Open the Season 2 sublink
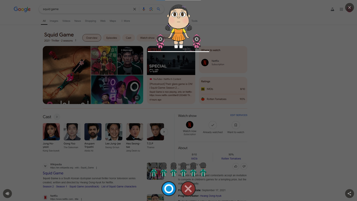357x201 pixels. [x=48, y=187]
